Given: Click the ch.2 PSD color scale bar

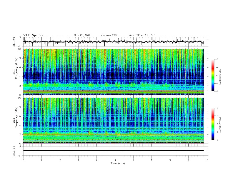Looking at the screenshot, I should pyautogui.click(x=213, y=124).
